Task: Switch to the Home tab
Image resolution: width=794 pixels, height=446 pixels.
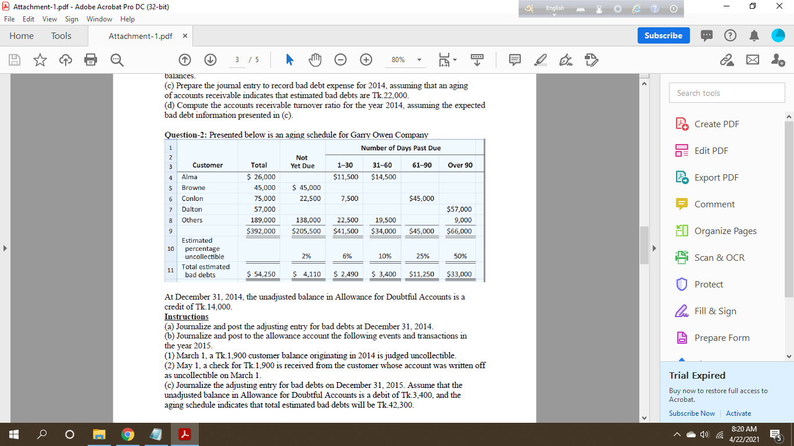Action: [22, 35]
